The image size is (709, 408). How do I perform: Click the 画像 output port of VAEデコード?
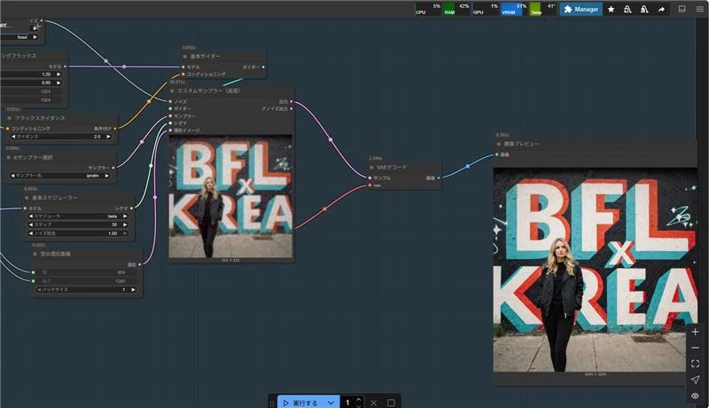click(x=438, y=178)
